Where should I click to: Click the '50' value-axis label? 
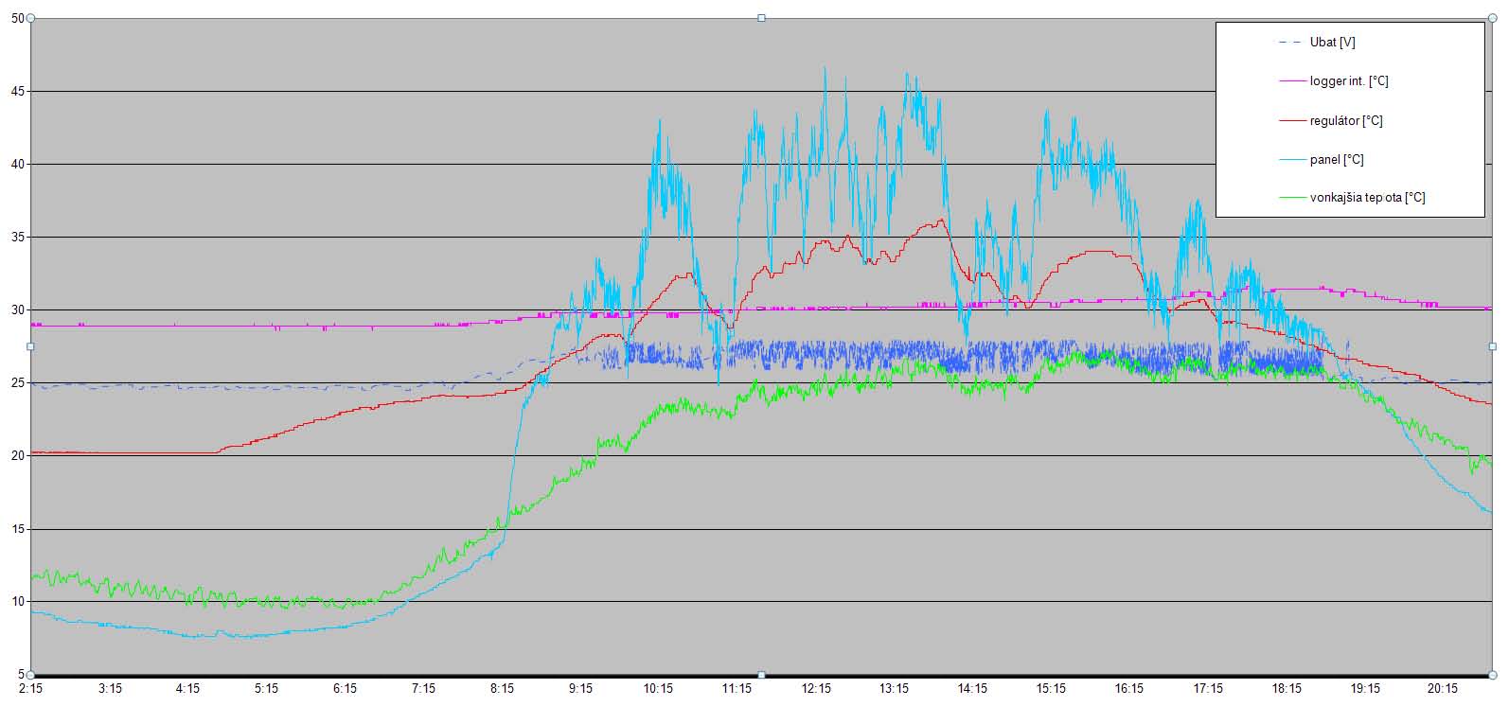click(x=17, y=18)
